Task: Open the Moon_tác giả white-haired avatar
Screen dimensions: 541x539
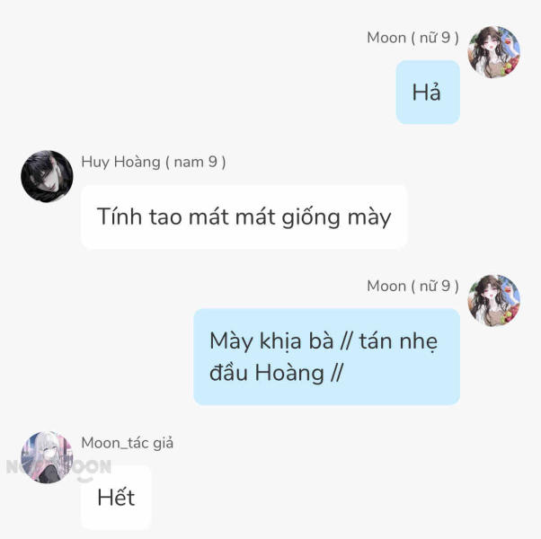Action: [47, 457]
